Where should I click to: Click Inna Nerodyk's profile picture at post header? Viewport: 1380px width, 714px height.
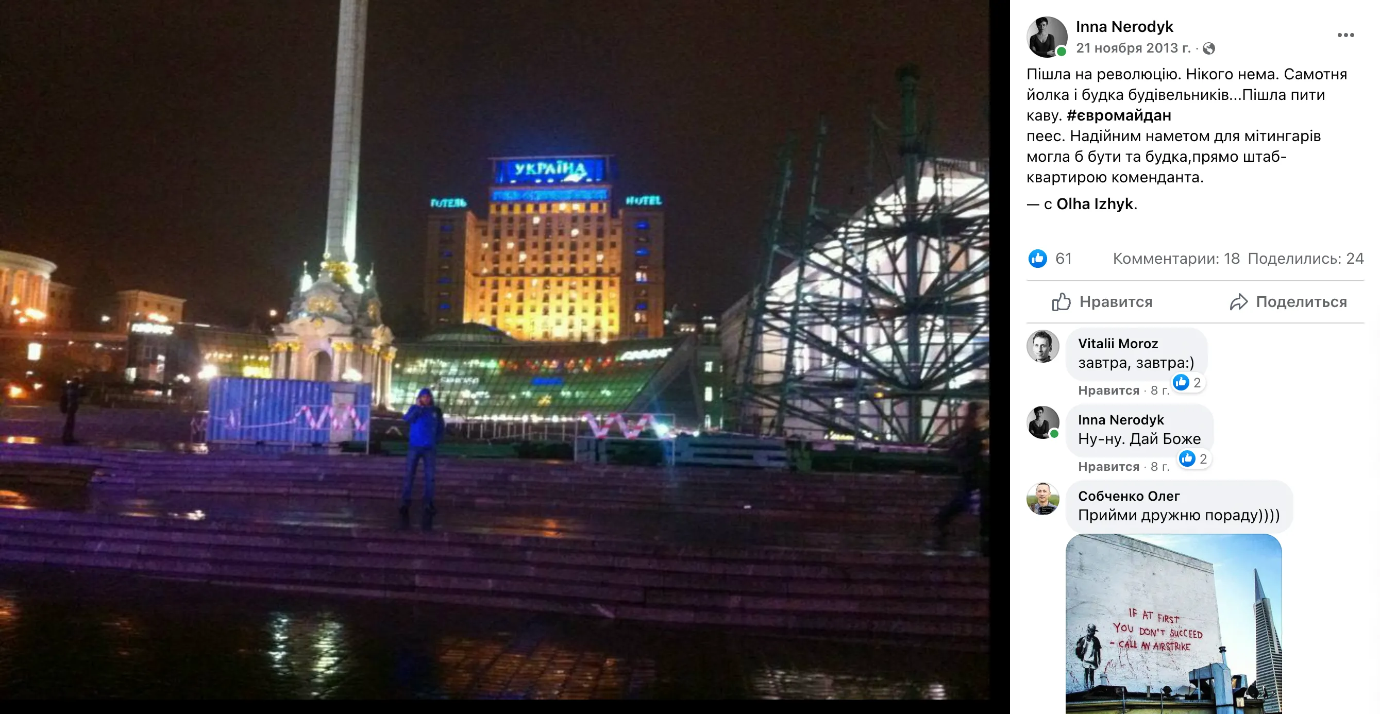click(x=1046, y=37)
